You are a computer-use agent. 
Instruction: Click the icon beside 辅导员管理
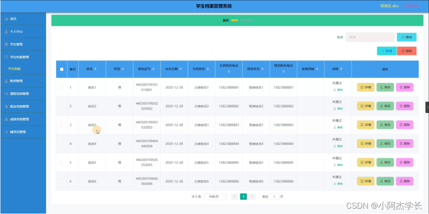click(6, 132)
